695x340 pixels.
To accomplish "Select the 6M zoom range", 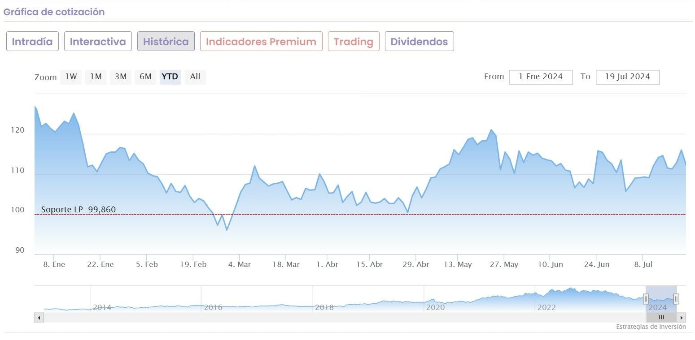I will pos(145,77).
